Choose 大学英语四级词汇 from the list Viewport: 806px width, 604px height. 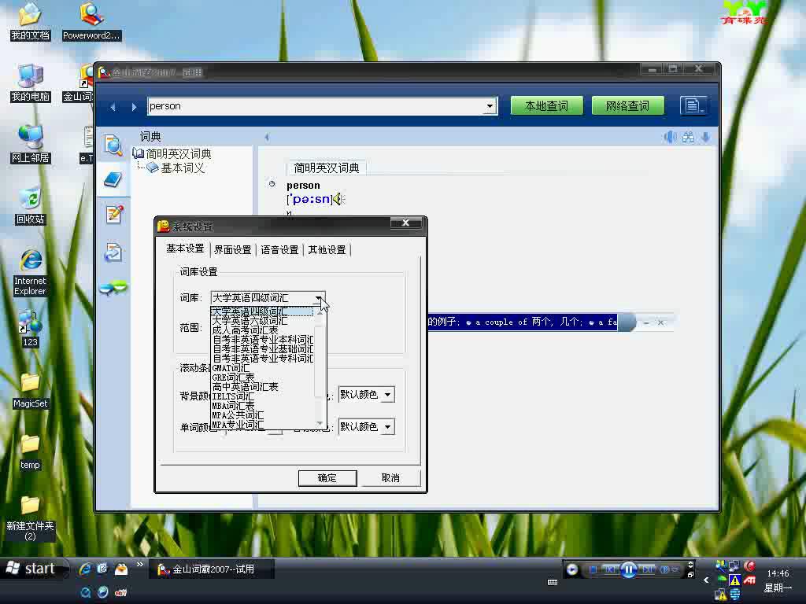[x=262, y=311]
